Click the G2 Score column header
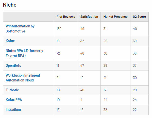152x118 pixels. (x=139, y=17)
